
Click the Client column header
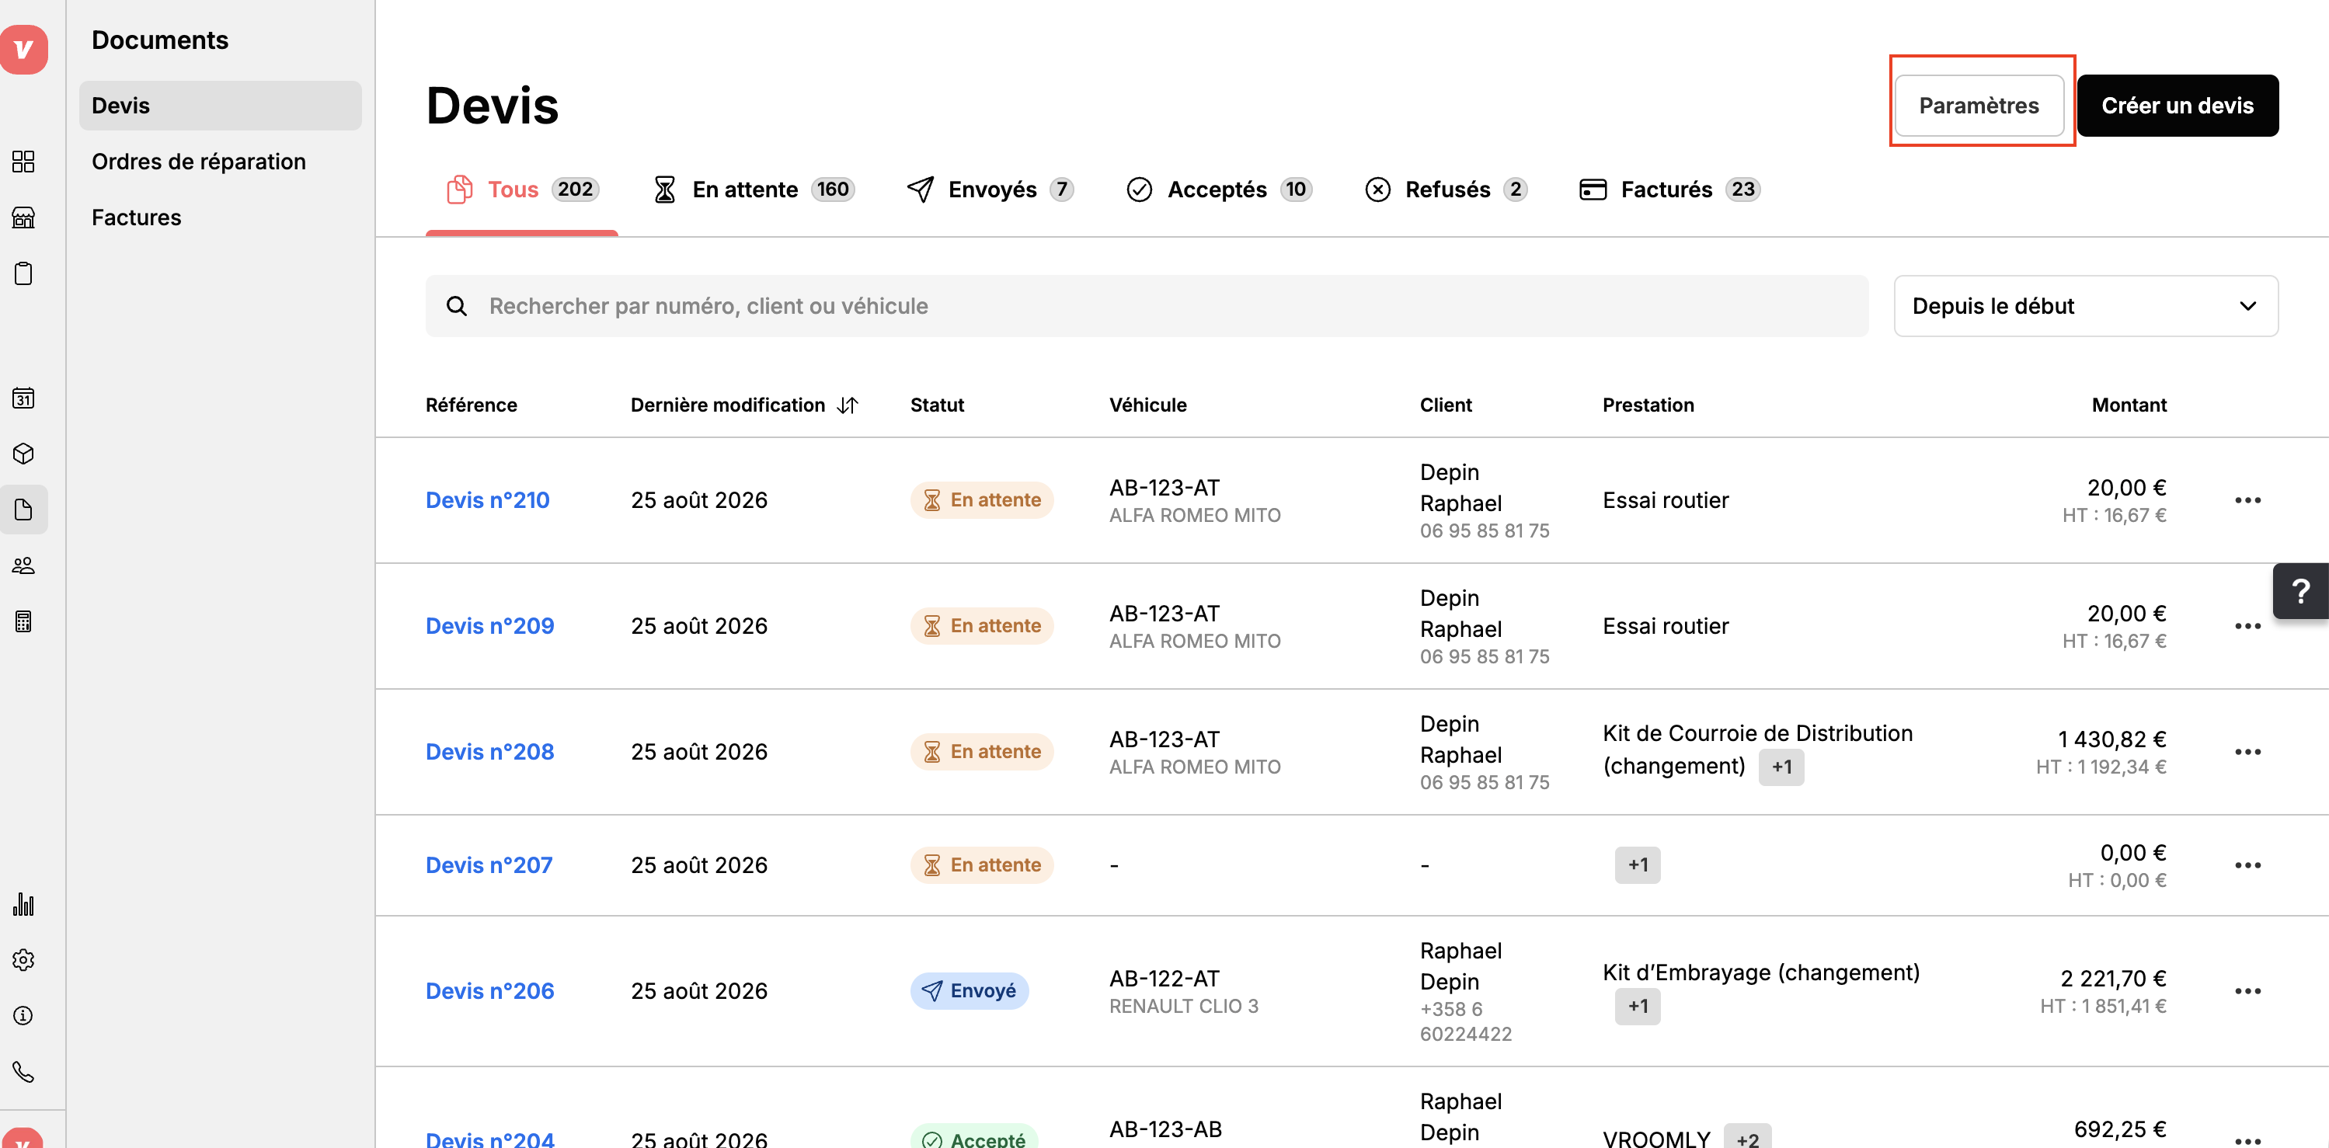coord(1446,405)
